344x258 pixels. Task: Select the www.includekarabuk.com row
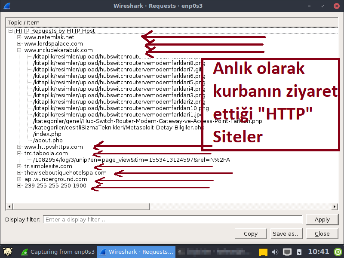pos(58,50)
